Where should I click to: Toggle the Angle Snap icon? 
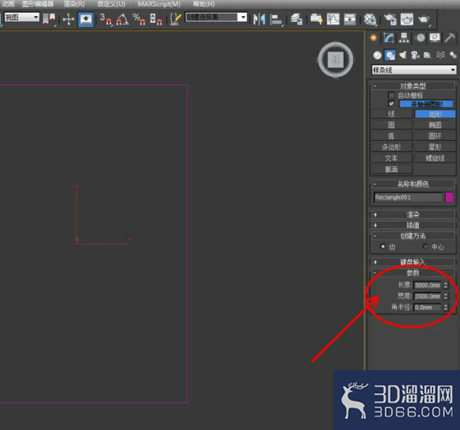(x=122, y=19)
